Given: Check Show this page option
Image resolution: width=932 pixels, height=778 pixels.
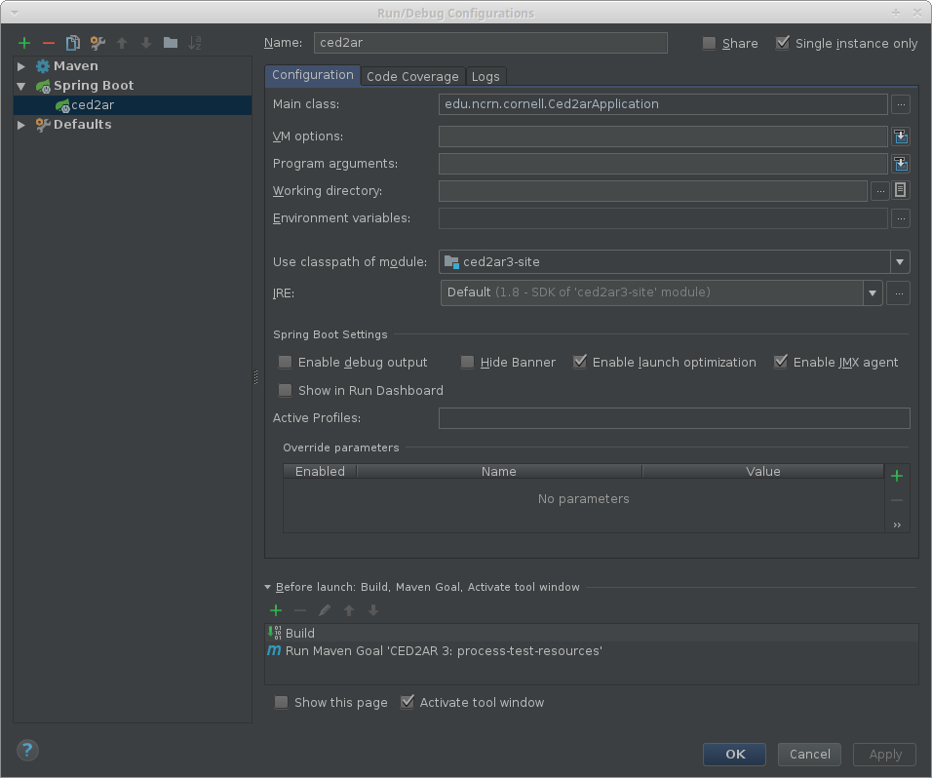Looking at the screenshot, I should coord(281,703).
